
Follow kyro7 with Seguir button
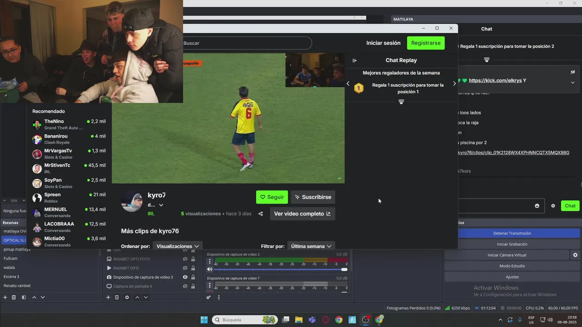[x=272, y=197]
